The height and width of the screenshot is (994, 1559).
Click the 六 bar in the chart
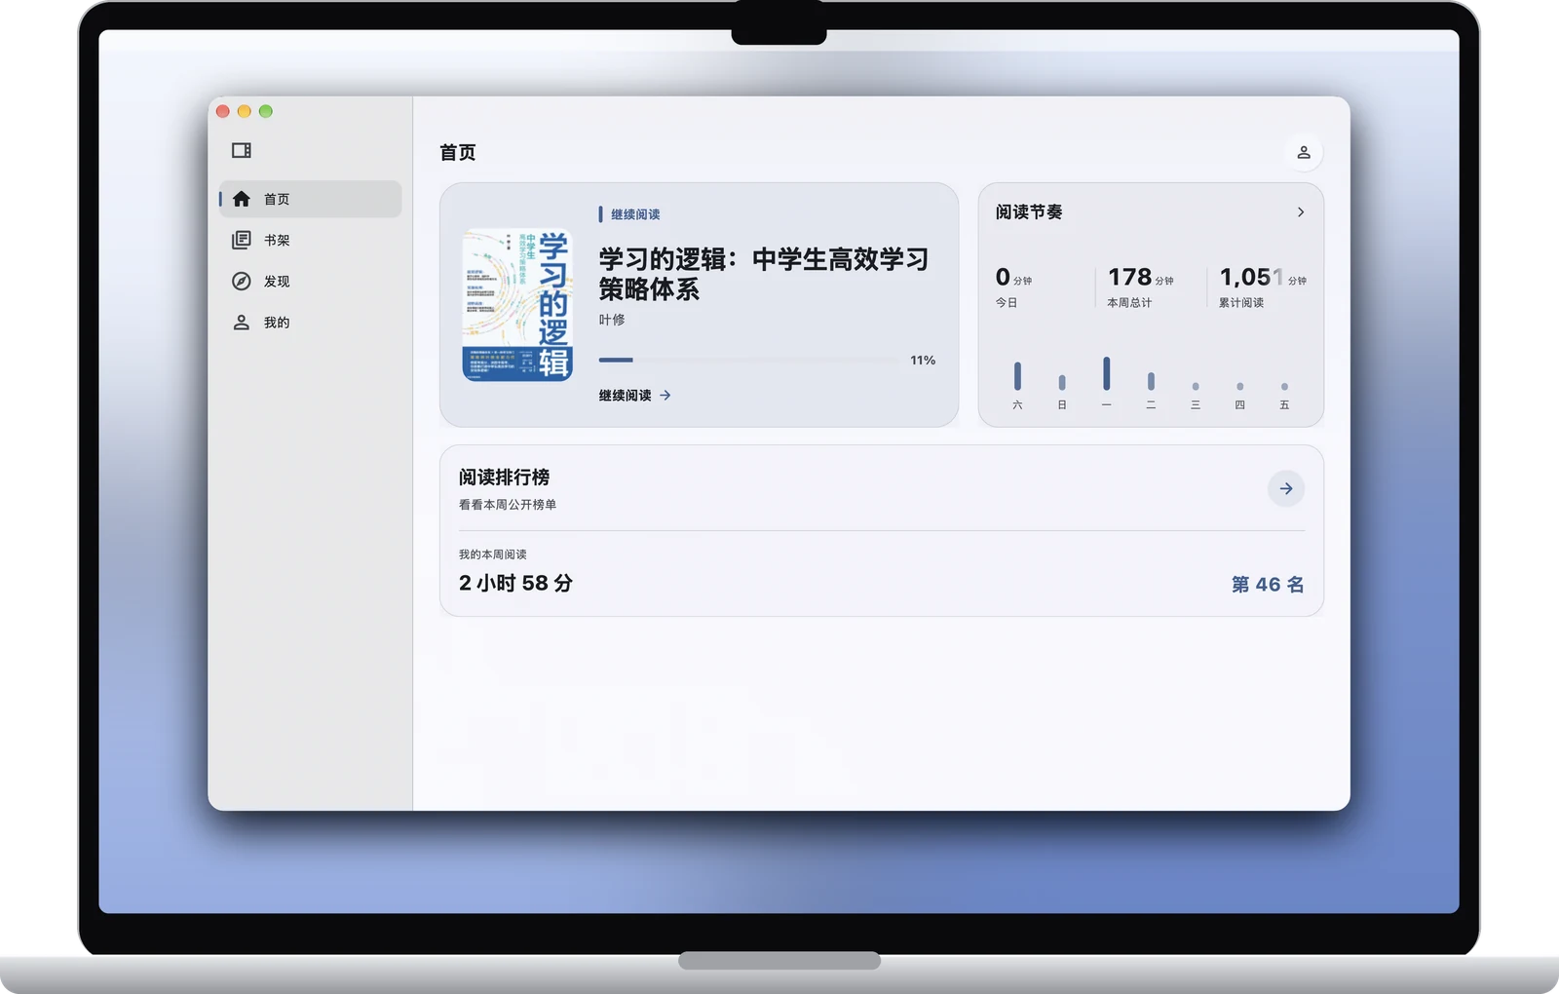[1017, 376]
